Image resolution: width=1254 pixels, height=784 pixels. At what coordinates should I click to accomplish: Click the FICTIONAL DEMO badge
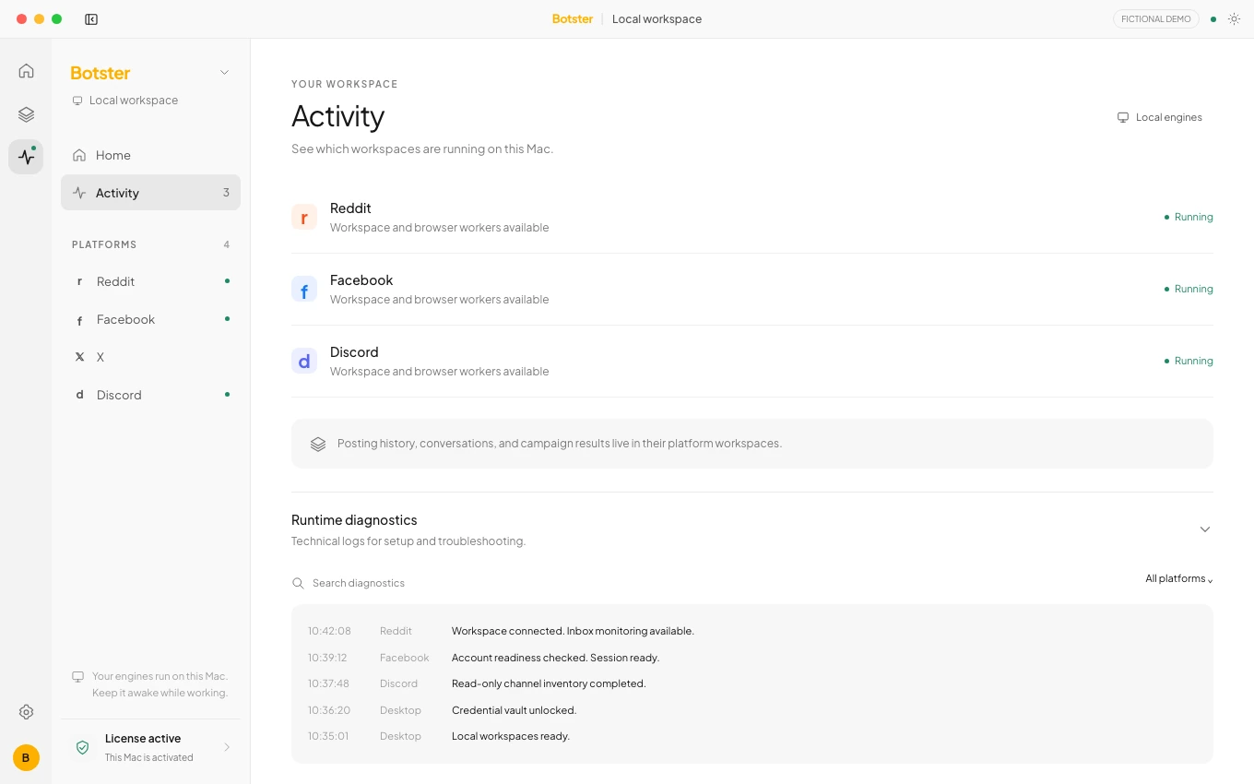(1156, 19)
